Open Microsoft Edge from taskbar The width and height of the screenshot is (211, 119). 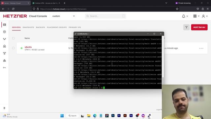(x=95, y=116)
